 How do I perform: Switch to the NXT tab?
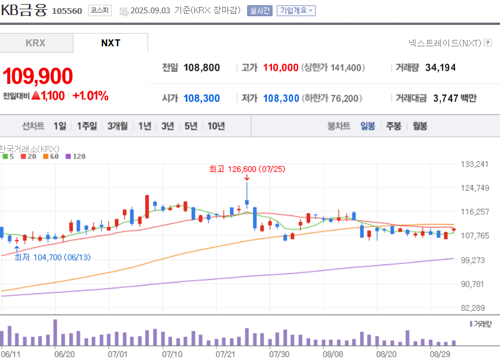tap(111, 43)
